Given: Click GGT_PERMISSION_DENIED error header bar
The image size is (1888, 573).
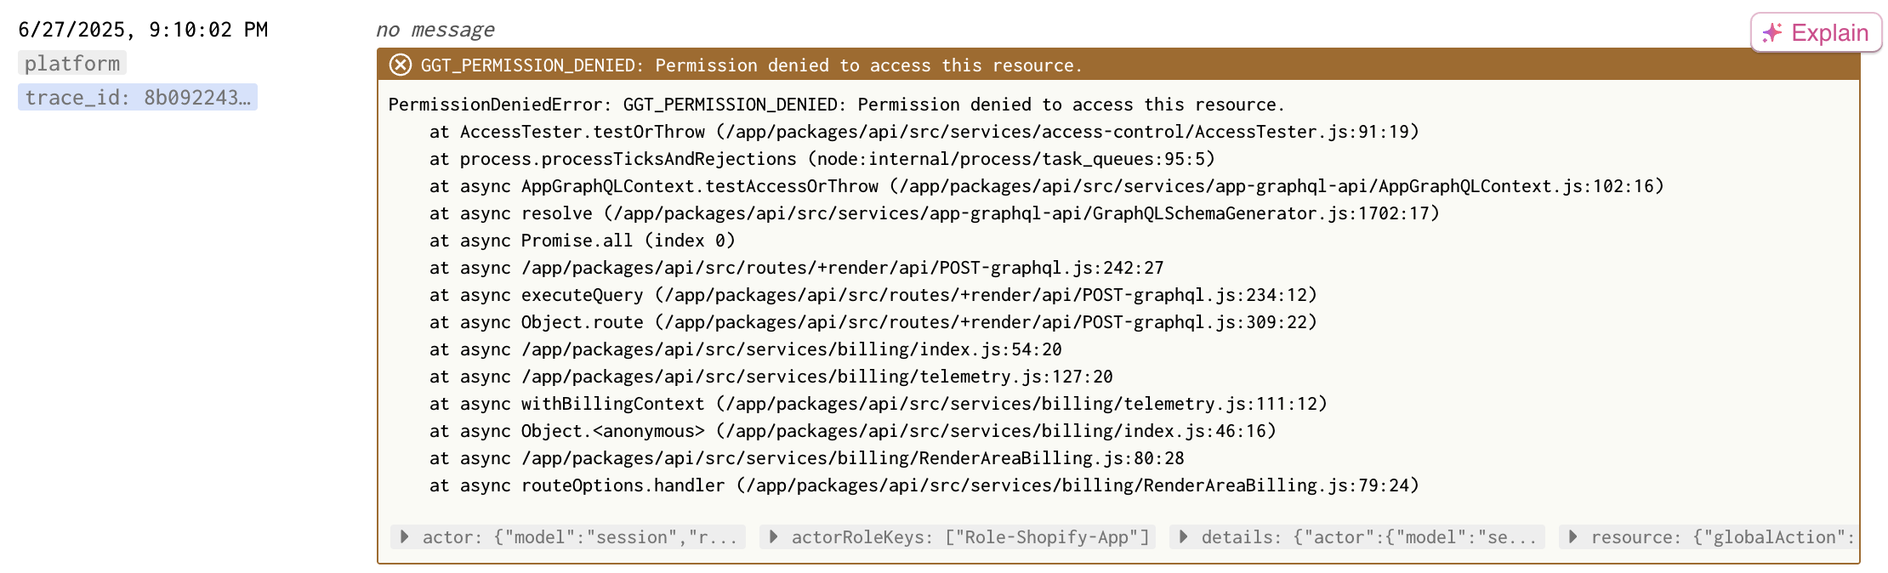Looking at the screenshot, I should [x=1118, y=65].
